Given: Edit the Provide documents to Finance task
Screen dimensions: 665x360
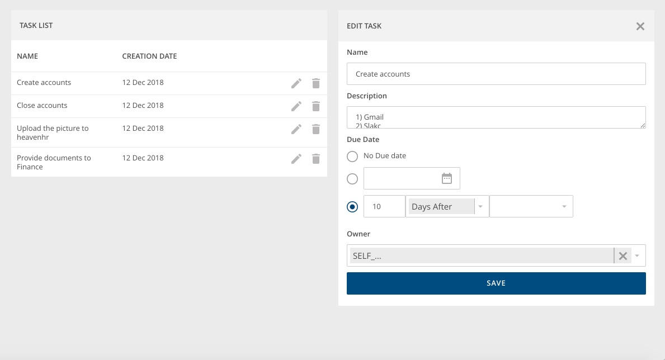Looking at the screenshot, I should click(296, 159).
